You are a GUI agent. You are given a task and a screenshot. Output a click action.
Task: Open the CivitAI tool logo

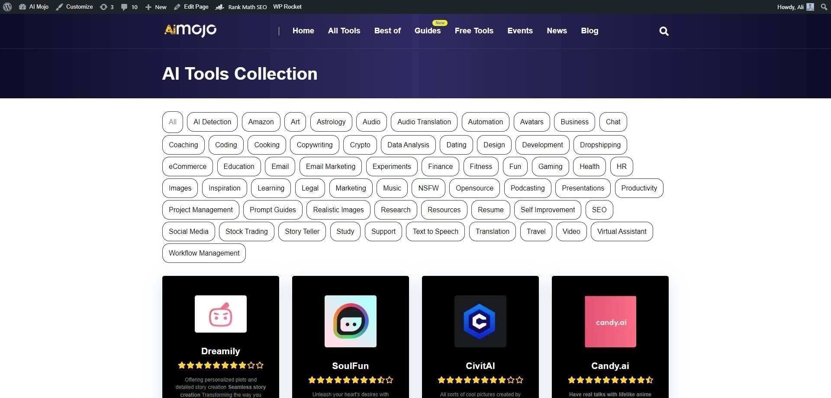(x=480, y=321)
